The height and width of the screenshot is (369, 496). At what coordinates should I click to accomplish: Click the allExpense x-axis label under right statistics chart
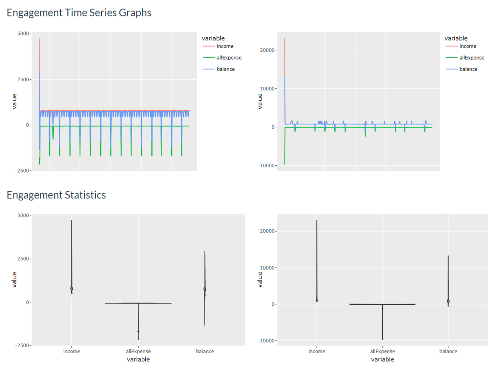382,351
